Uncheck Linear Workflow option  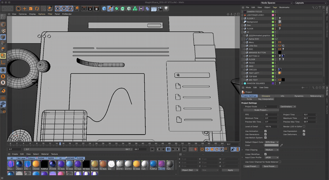coord(266,154)
